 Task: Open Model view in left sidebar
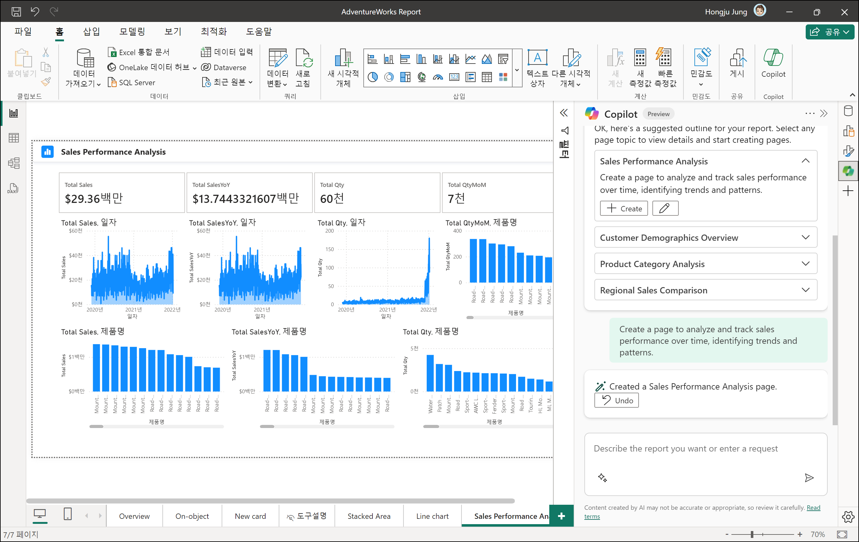(x=13, y=163)
